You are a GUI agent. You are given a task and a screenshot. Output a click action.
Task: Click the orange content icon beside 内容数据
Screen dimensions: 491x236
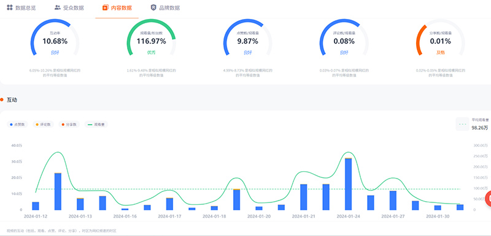tap(105, 7)
